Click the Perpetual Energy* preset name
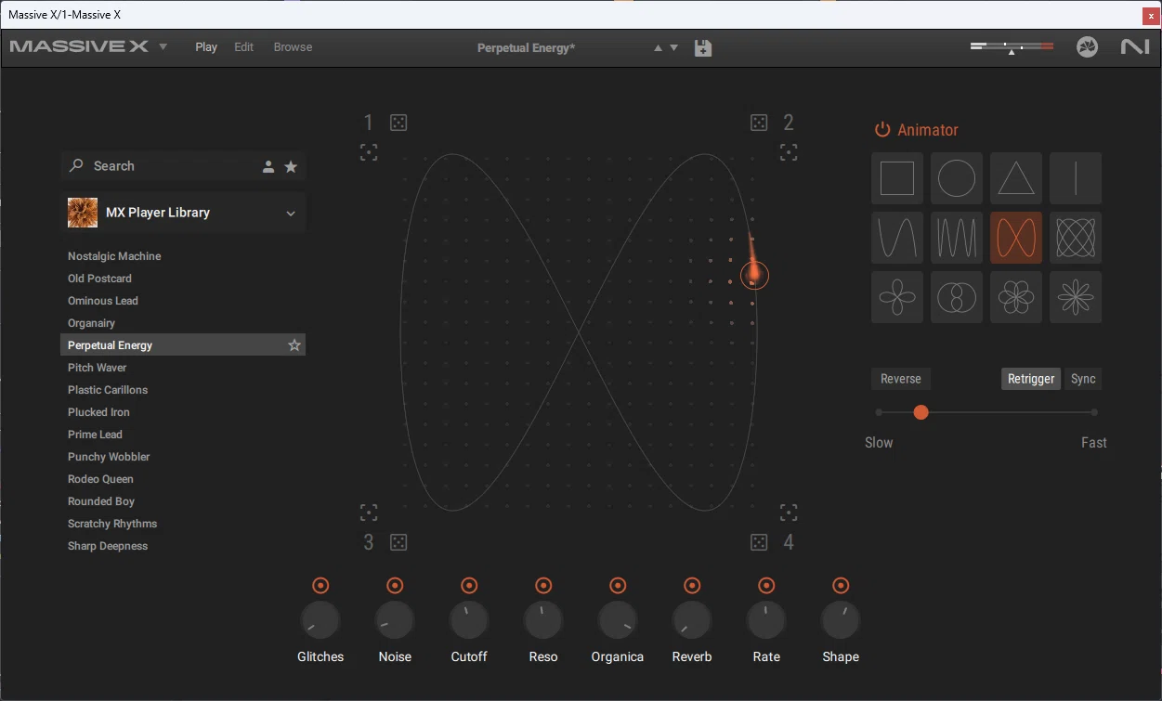Screen dimensions: 1162x701 pos(526,47)
